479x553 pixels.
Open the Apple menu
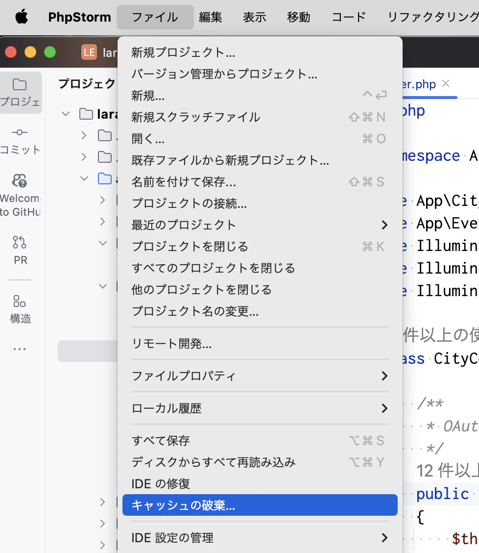click(20, 16)
